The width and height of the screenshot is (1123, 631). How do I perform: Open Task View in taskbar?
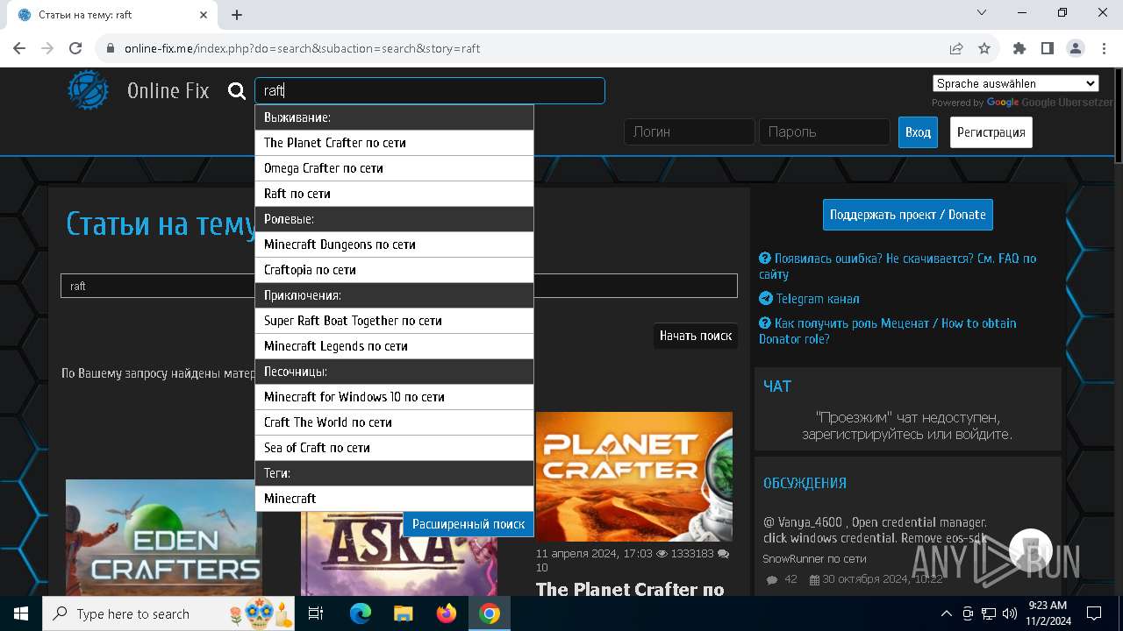[x=316, y=613]
